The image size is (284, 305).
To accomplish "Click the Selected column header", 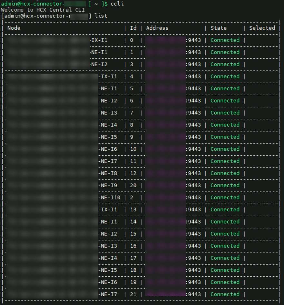I will coord(262,28).
